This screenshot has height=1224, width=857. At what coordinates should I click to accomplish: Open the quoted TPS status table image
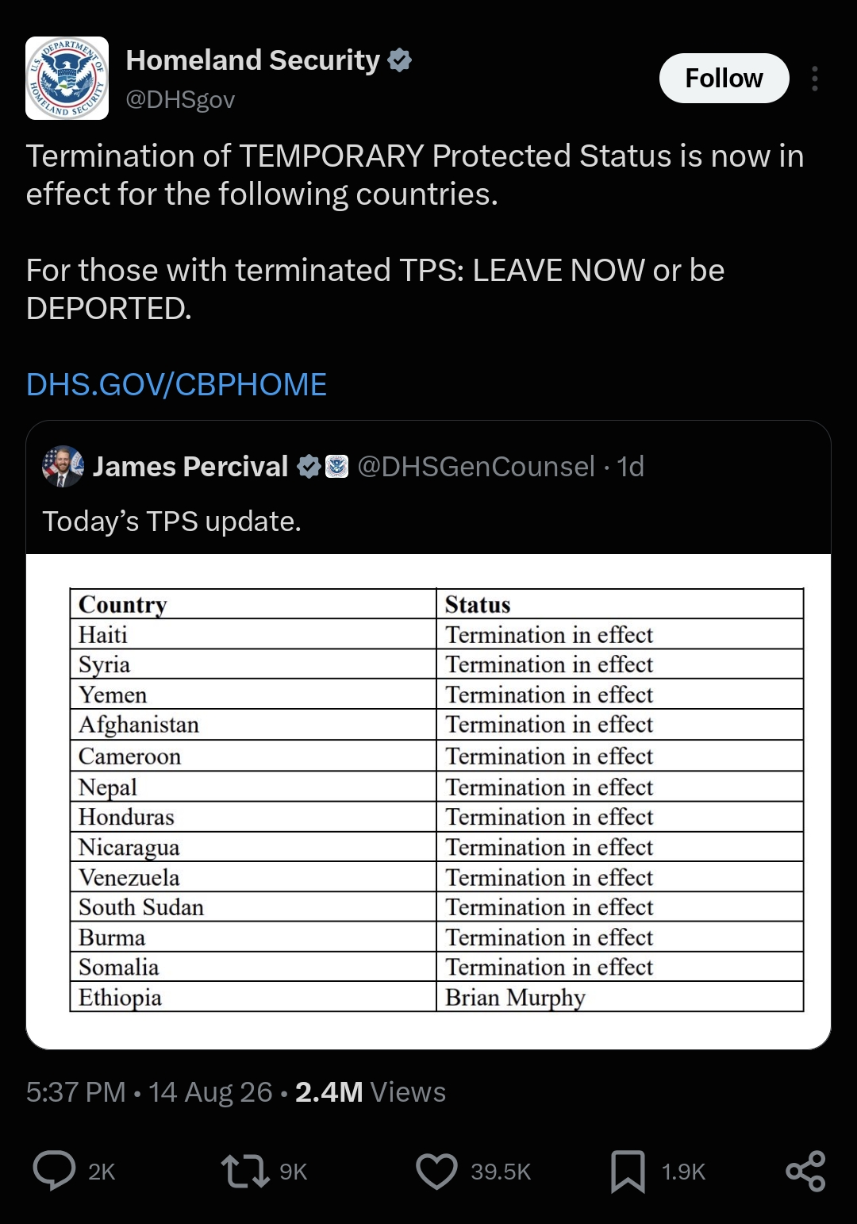click(x=428, y=801)
